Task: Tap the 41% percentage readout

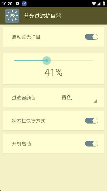Action: tap(53, 72)
